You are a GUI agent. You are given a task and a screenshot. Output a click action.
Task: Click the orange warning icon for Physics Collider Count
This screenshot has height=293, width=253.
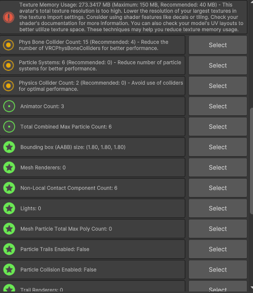pos(8,86)
